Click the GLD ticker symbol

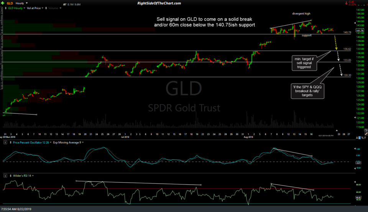coord(10,3)
